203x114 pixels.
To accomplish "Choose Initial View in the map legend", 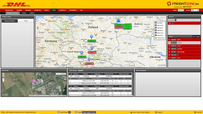I will coord(160,38).
